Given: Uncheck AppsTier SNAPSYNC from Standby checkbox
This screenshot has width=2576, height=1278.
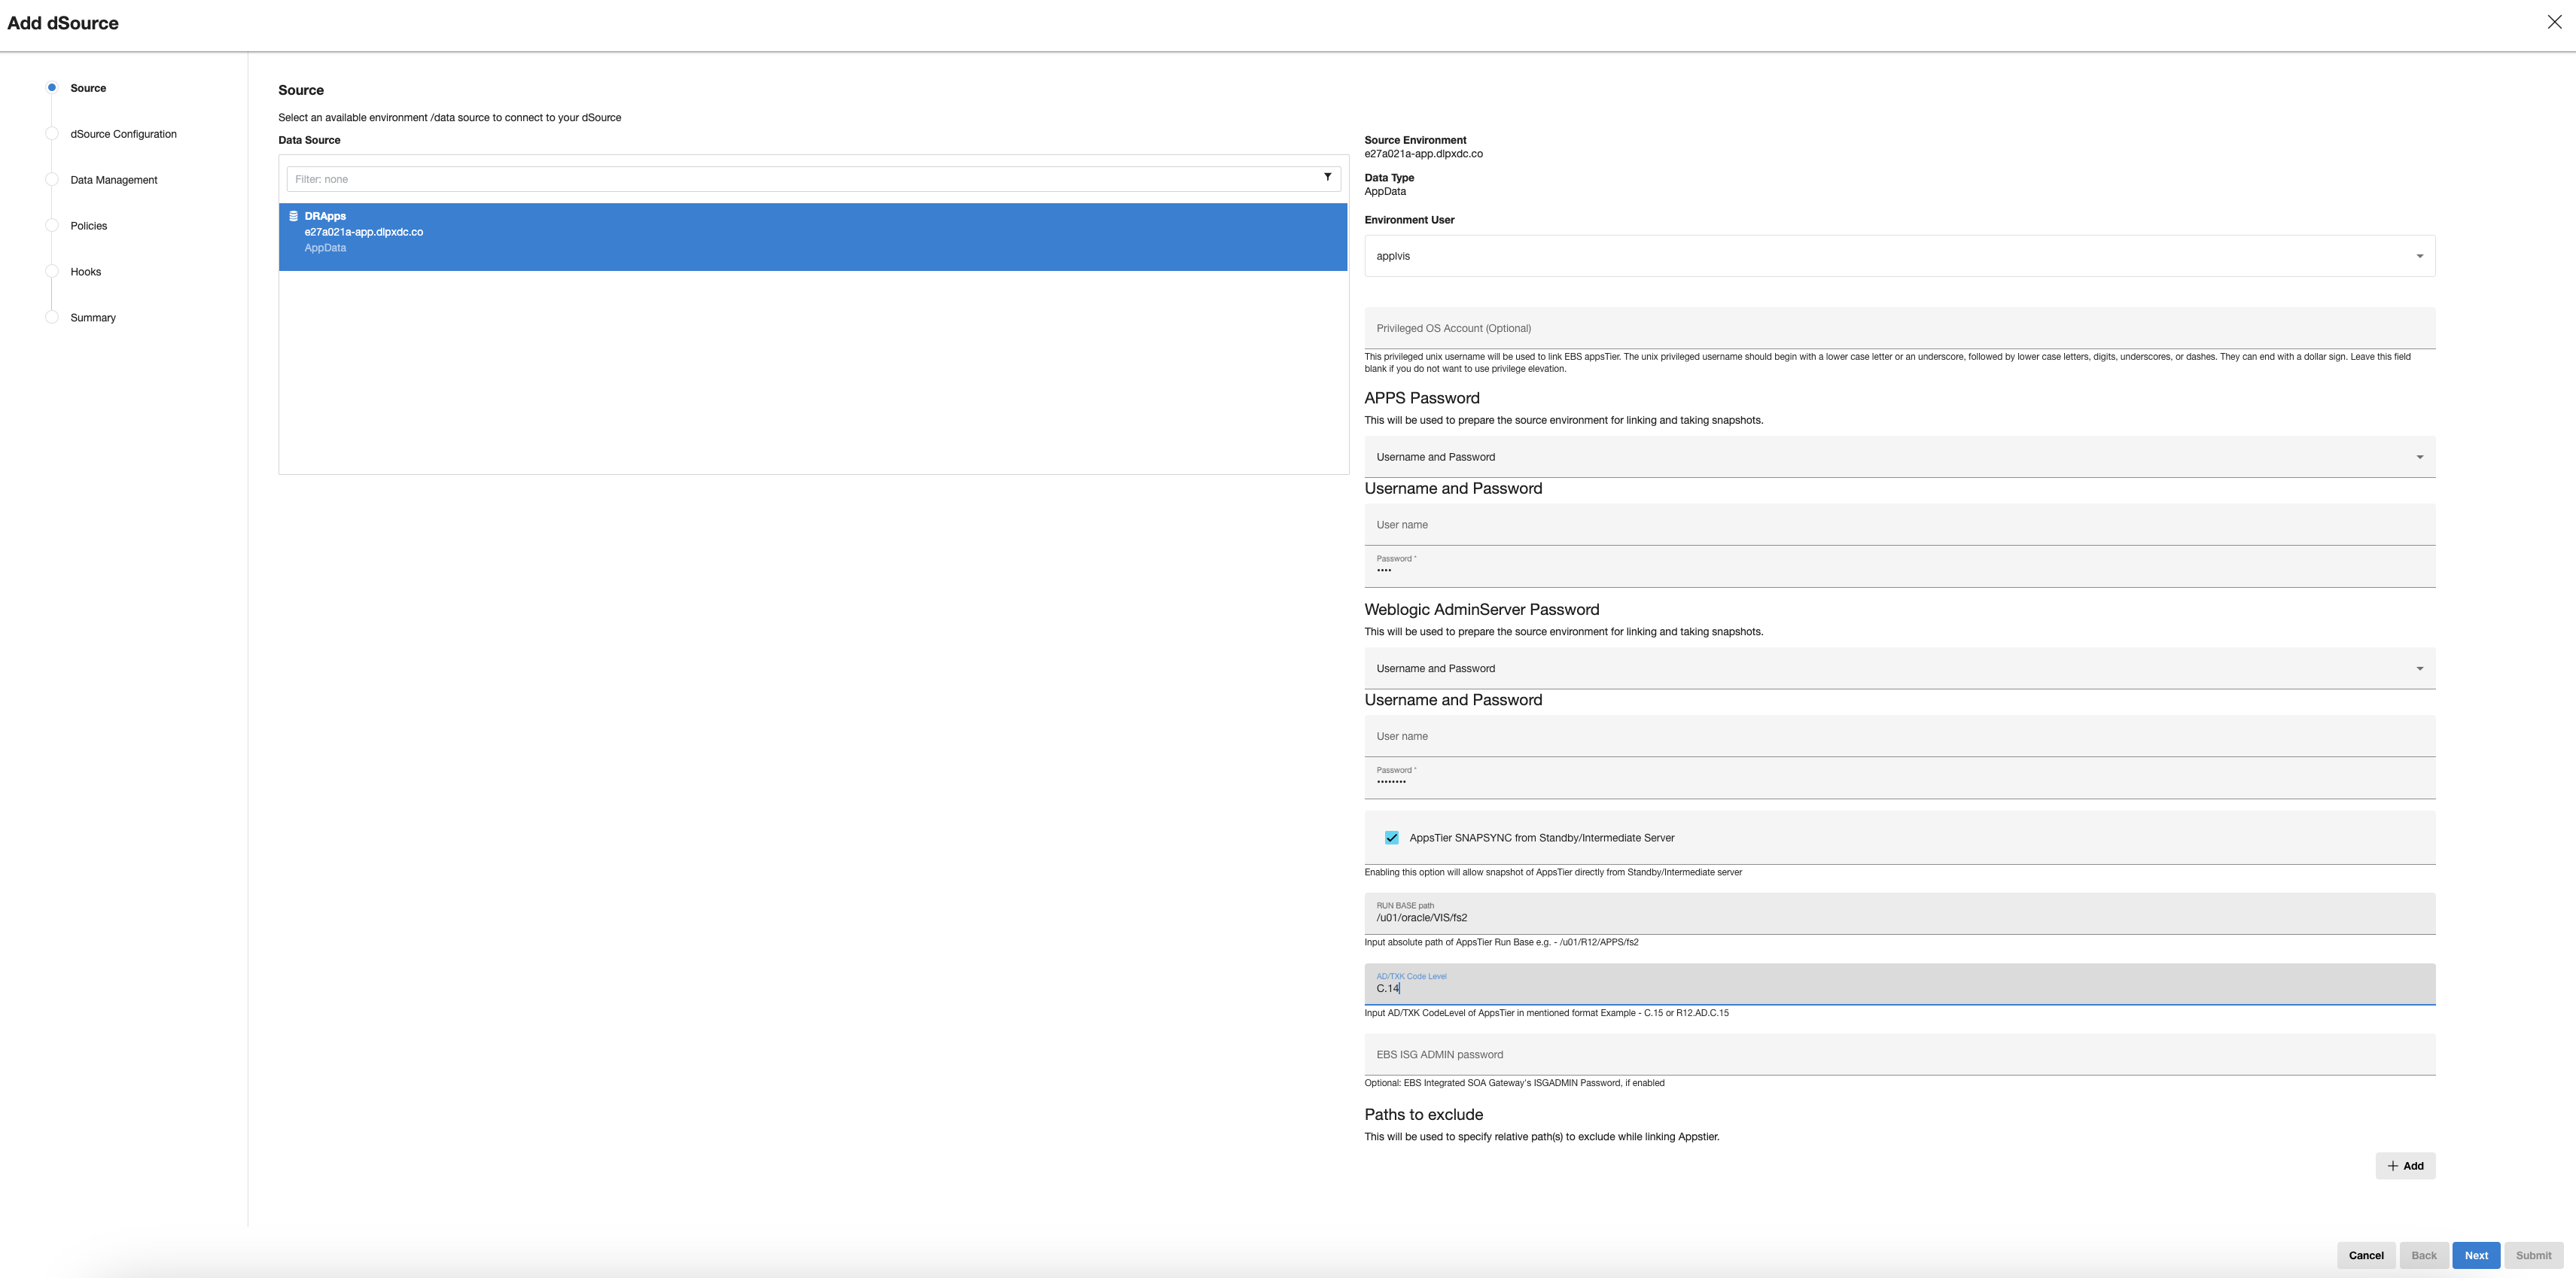Looking at the screenshot, I should 1391,838.
